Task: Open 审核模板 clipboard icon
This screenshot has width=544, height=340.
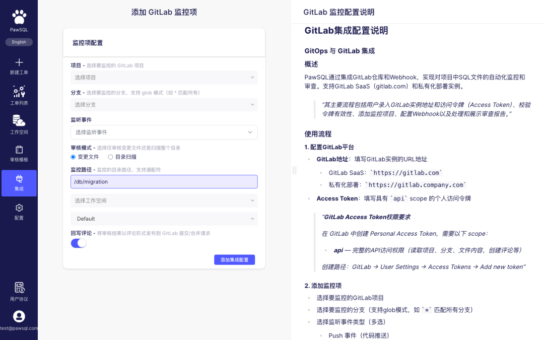Action: (x=19, y=150)
